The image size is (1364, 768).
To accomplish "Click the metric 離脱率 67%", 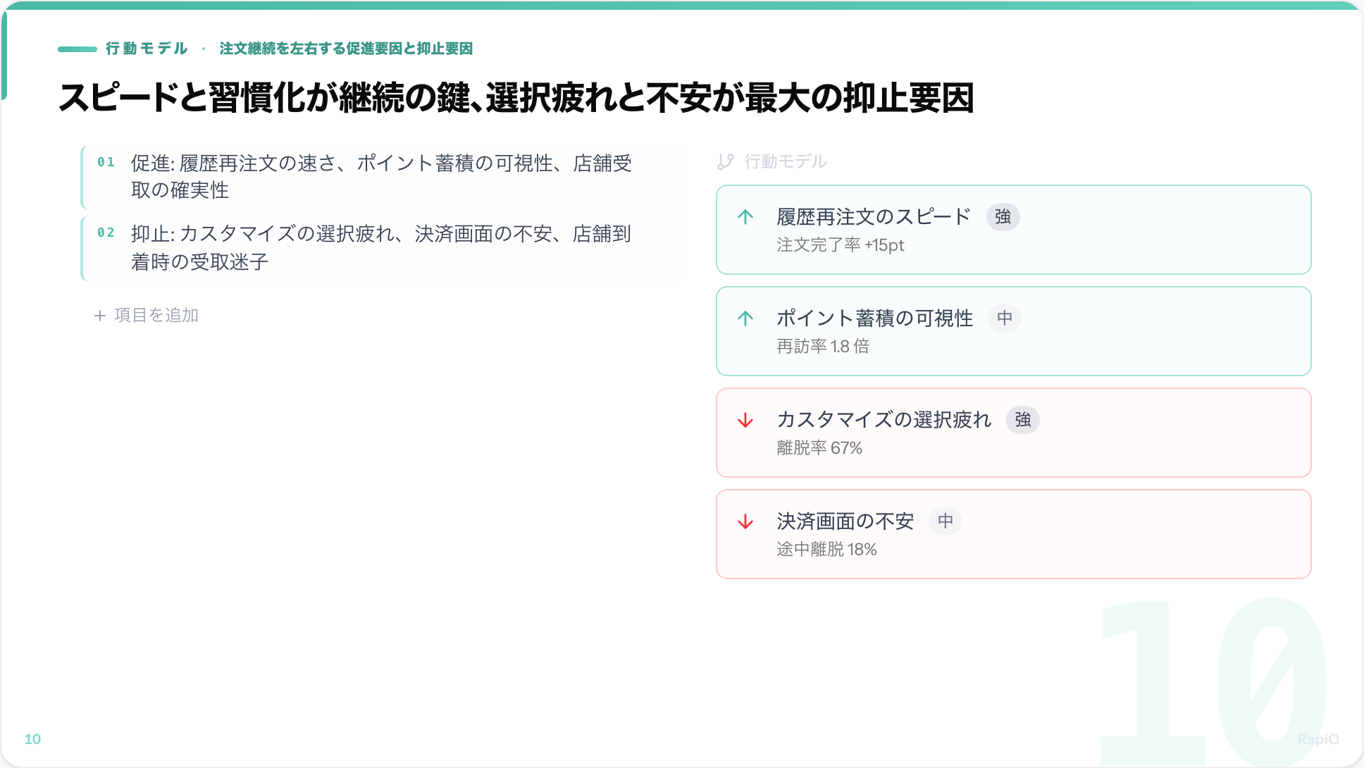I will 819,448.
